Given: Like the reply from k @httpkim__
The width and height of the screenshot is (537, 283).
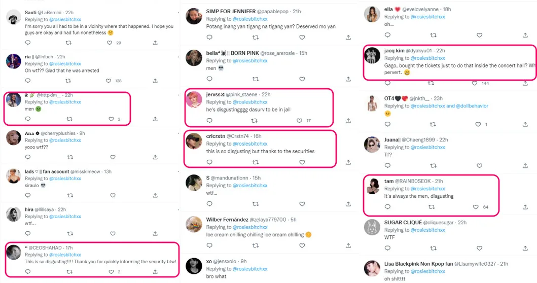Looking at the screenshot, I should tap(111, 119).
